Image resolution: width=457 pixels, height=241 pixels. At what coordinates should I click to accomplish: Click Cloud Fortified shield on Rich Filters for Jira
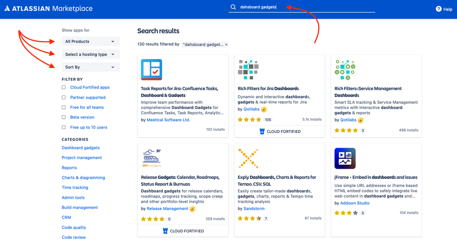tap(262, 132)
